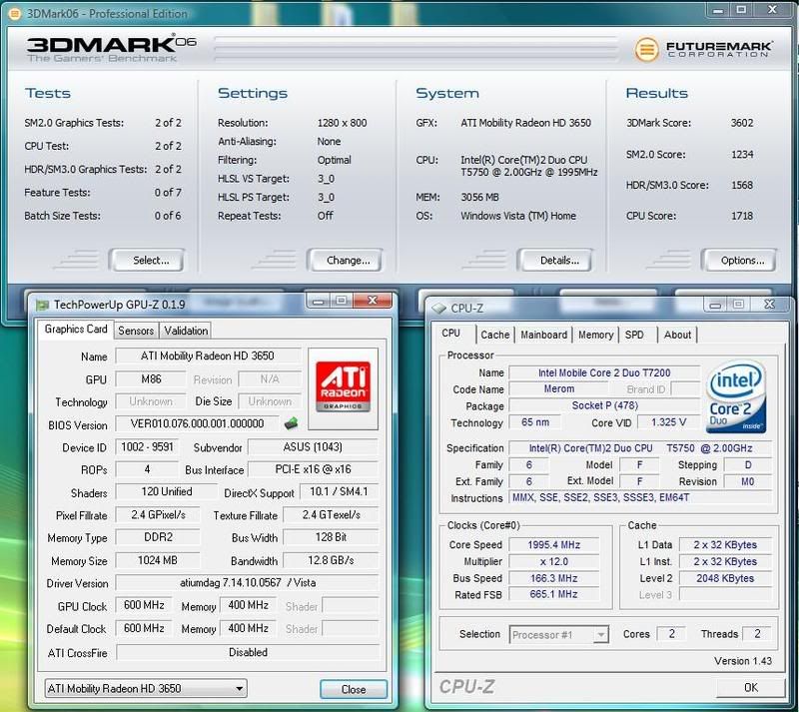This screenshot has width=799, height=712.
Task: Click the CPU-Z title bar icon
Action: pos(438,309)
